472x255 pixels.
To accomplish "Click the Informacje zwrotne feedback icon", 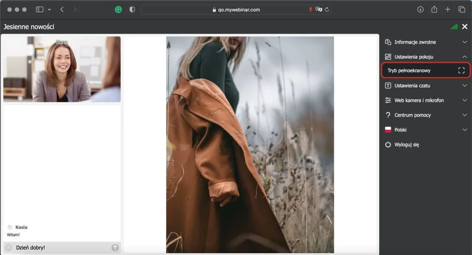I will coord(388,42).
